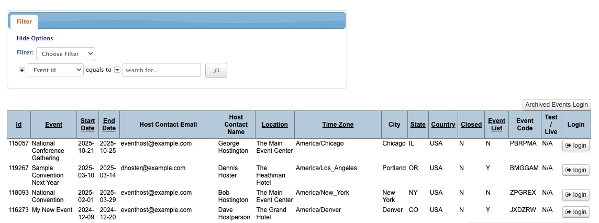Open the Choose Filter dropdown
This screenshot has height=223, width=599.
(65, 53)
